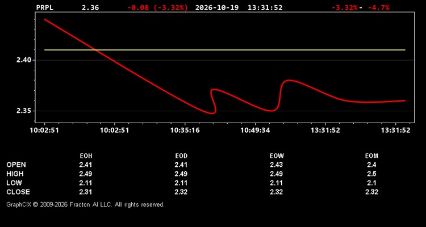Click the HIGH row label
This screenshot has width=426, height=227.
[15, 174]
